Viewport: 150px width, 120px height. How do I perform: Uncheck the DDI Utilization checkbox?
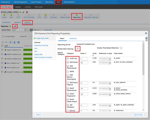pyautogui.click(x=68, y=105)
